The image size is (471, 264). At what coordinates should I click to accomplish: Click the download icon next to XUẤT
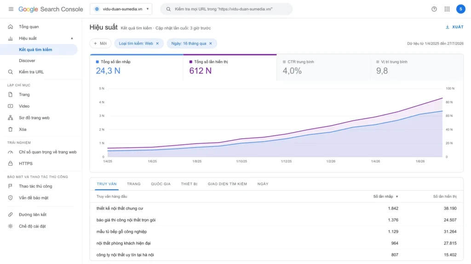tap(447, 27)
